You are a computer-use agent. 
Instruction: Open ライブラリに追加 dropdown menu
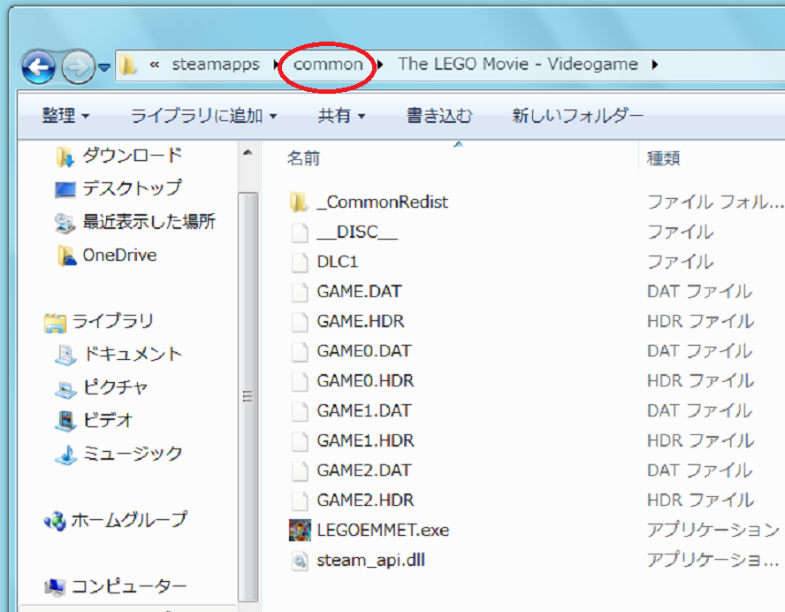pyautogui.click(x=203, y=116)
